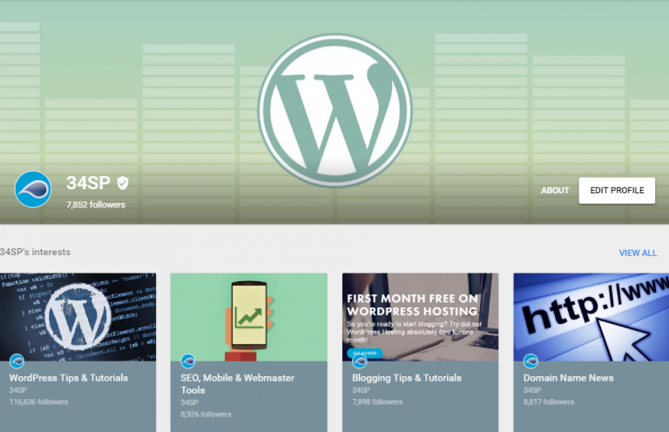Open WordPress Tips & Tutorials collection title
The height and width of the screenshot is (432, 669).
[x=69, y=378]
